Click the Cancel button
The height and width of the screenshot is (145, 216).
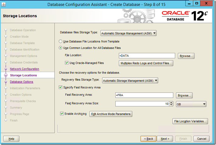click(201, 139)
